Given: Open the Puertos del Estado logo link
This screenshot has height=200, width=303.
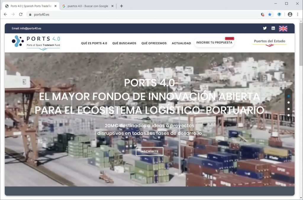Looking at the screenshot, I should tap(270, 43).
